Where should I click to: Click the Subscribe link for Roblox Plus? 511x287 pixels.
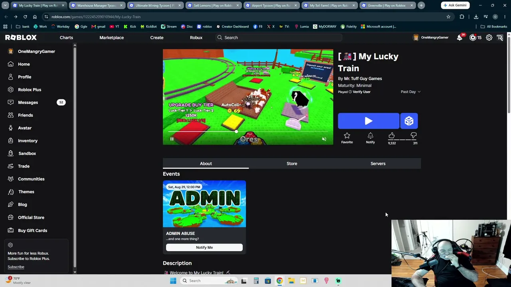(16, 267)
